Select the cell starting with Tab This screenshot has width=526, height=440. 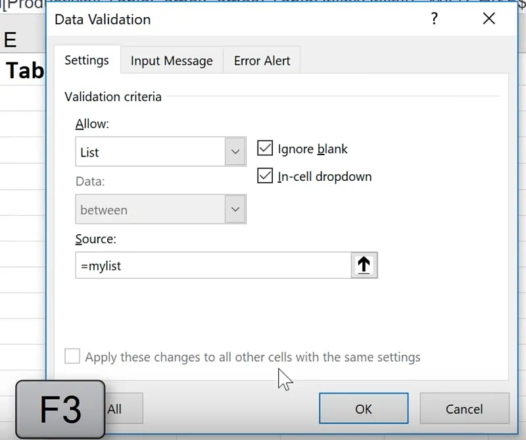tap(24, 70)
